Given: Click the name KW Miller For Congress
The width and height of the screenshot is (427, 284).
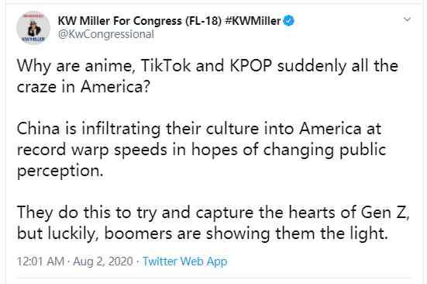Looking at the screenshot, I should point(120,21).
